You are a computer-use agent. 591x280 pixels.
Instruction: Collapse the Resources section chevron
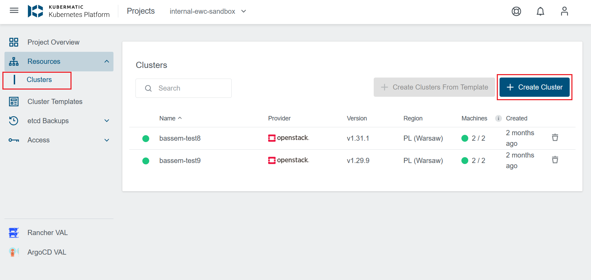[x=107, y=61]
